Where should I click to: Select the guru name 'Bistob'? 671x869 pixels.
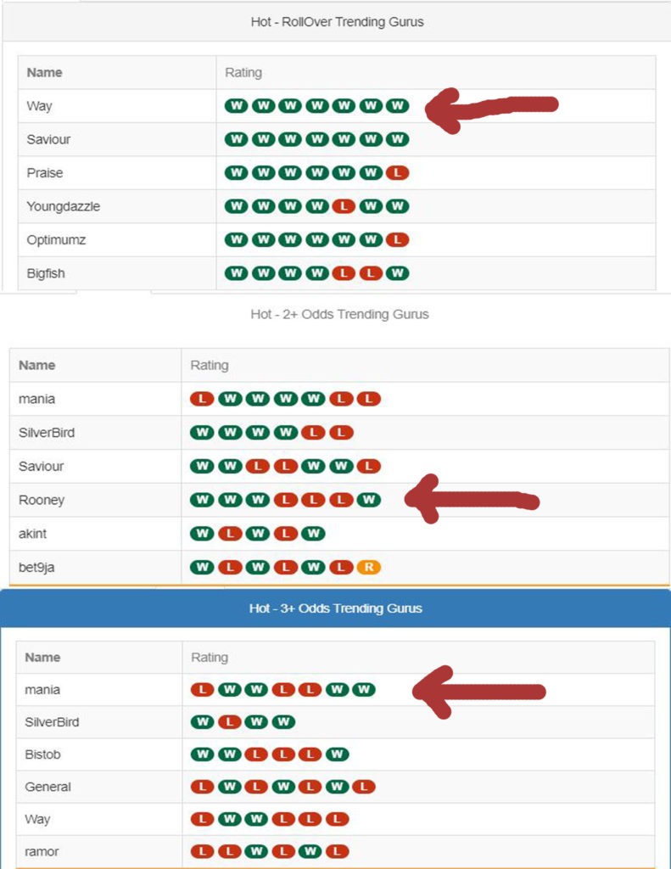click(x=42, y=754)
